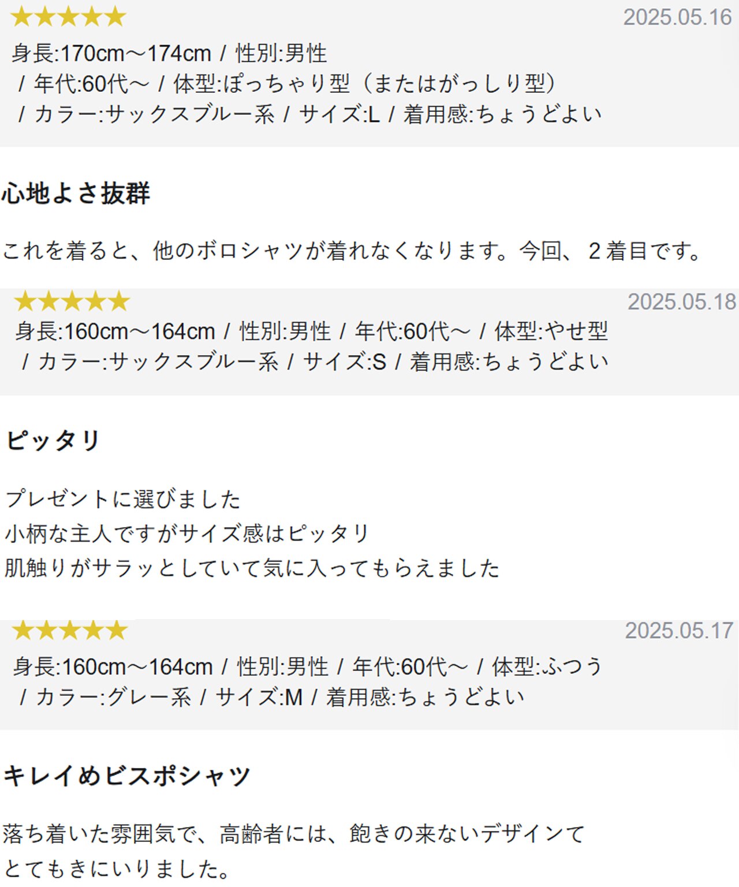Screen dimensions: 739x887
Task: Click the サイズ:L reviewer detail
Action: coord(339,114)
